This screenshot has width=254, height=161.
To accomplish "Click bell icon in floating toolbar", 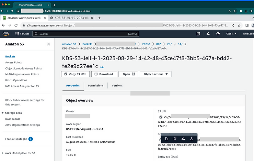I will pos(183,139).
